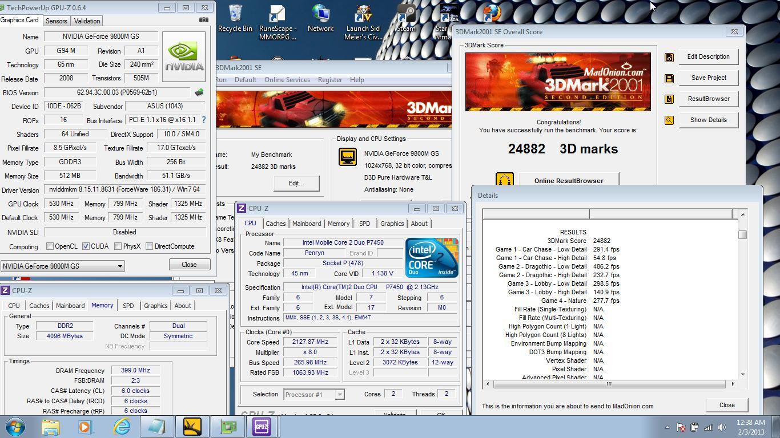
Task: Open Windows Media Player from the taskbar
Action: click(x=86, y=427)
